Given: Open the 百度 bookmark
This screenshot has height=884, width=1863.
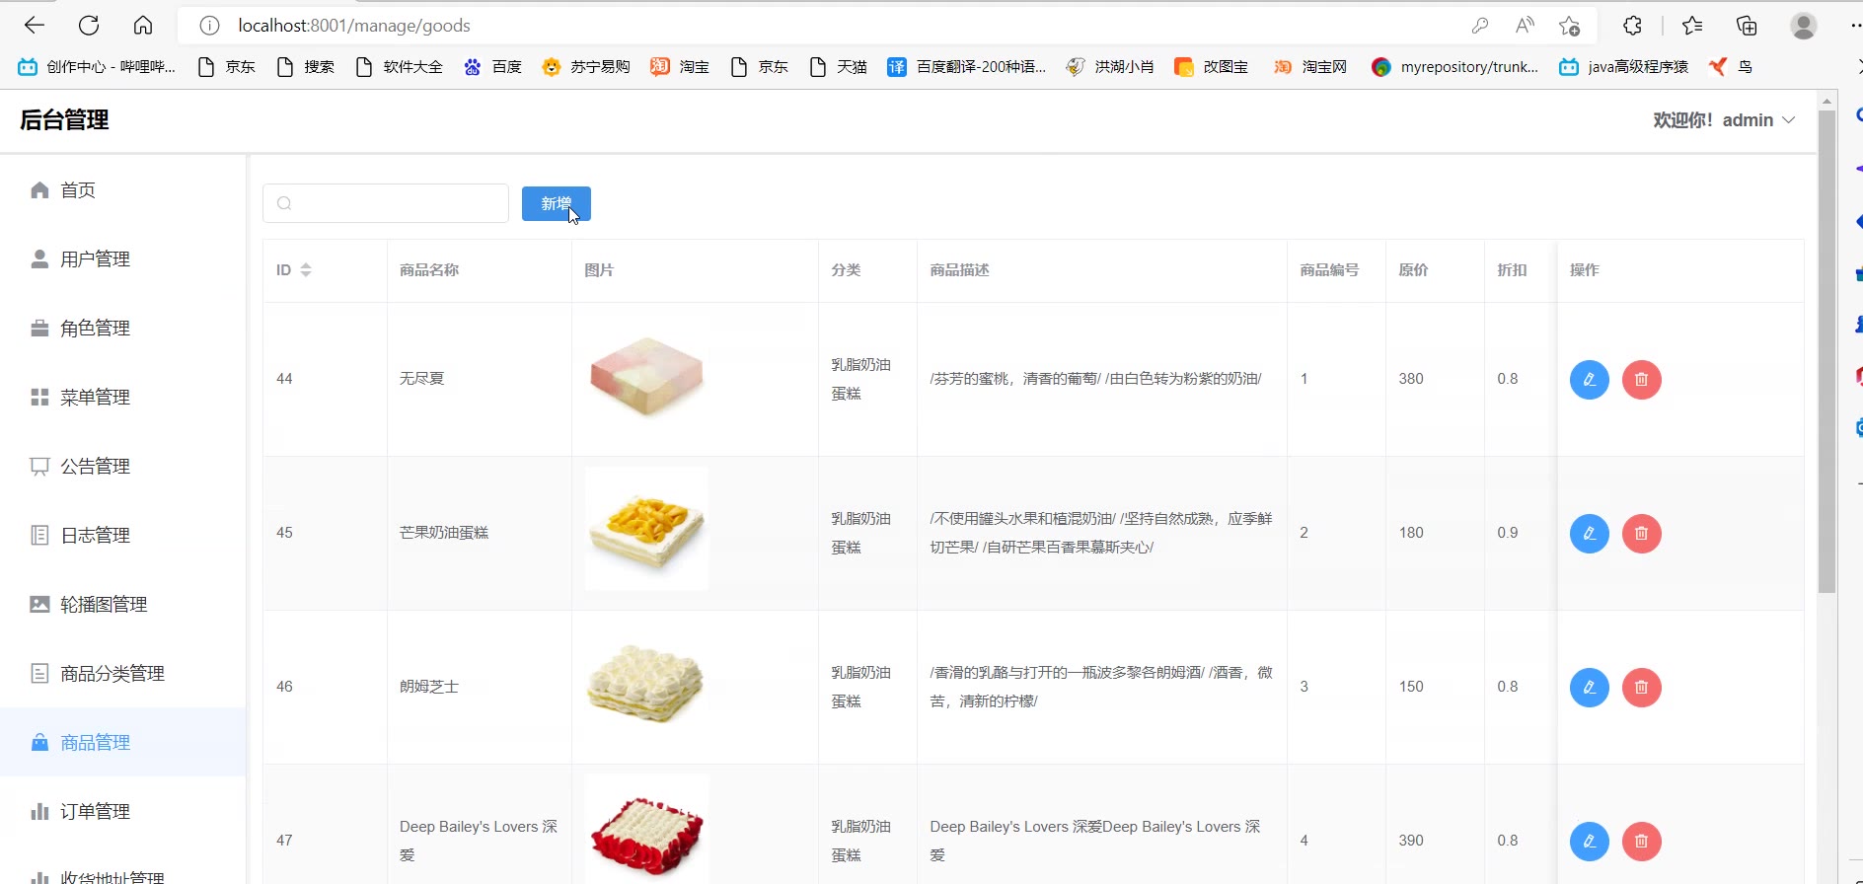Looking at the screenshot, I should tap(492, 67).
